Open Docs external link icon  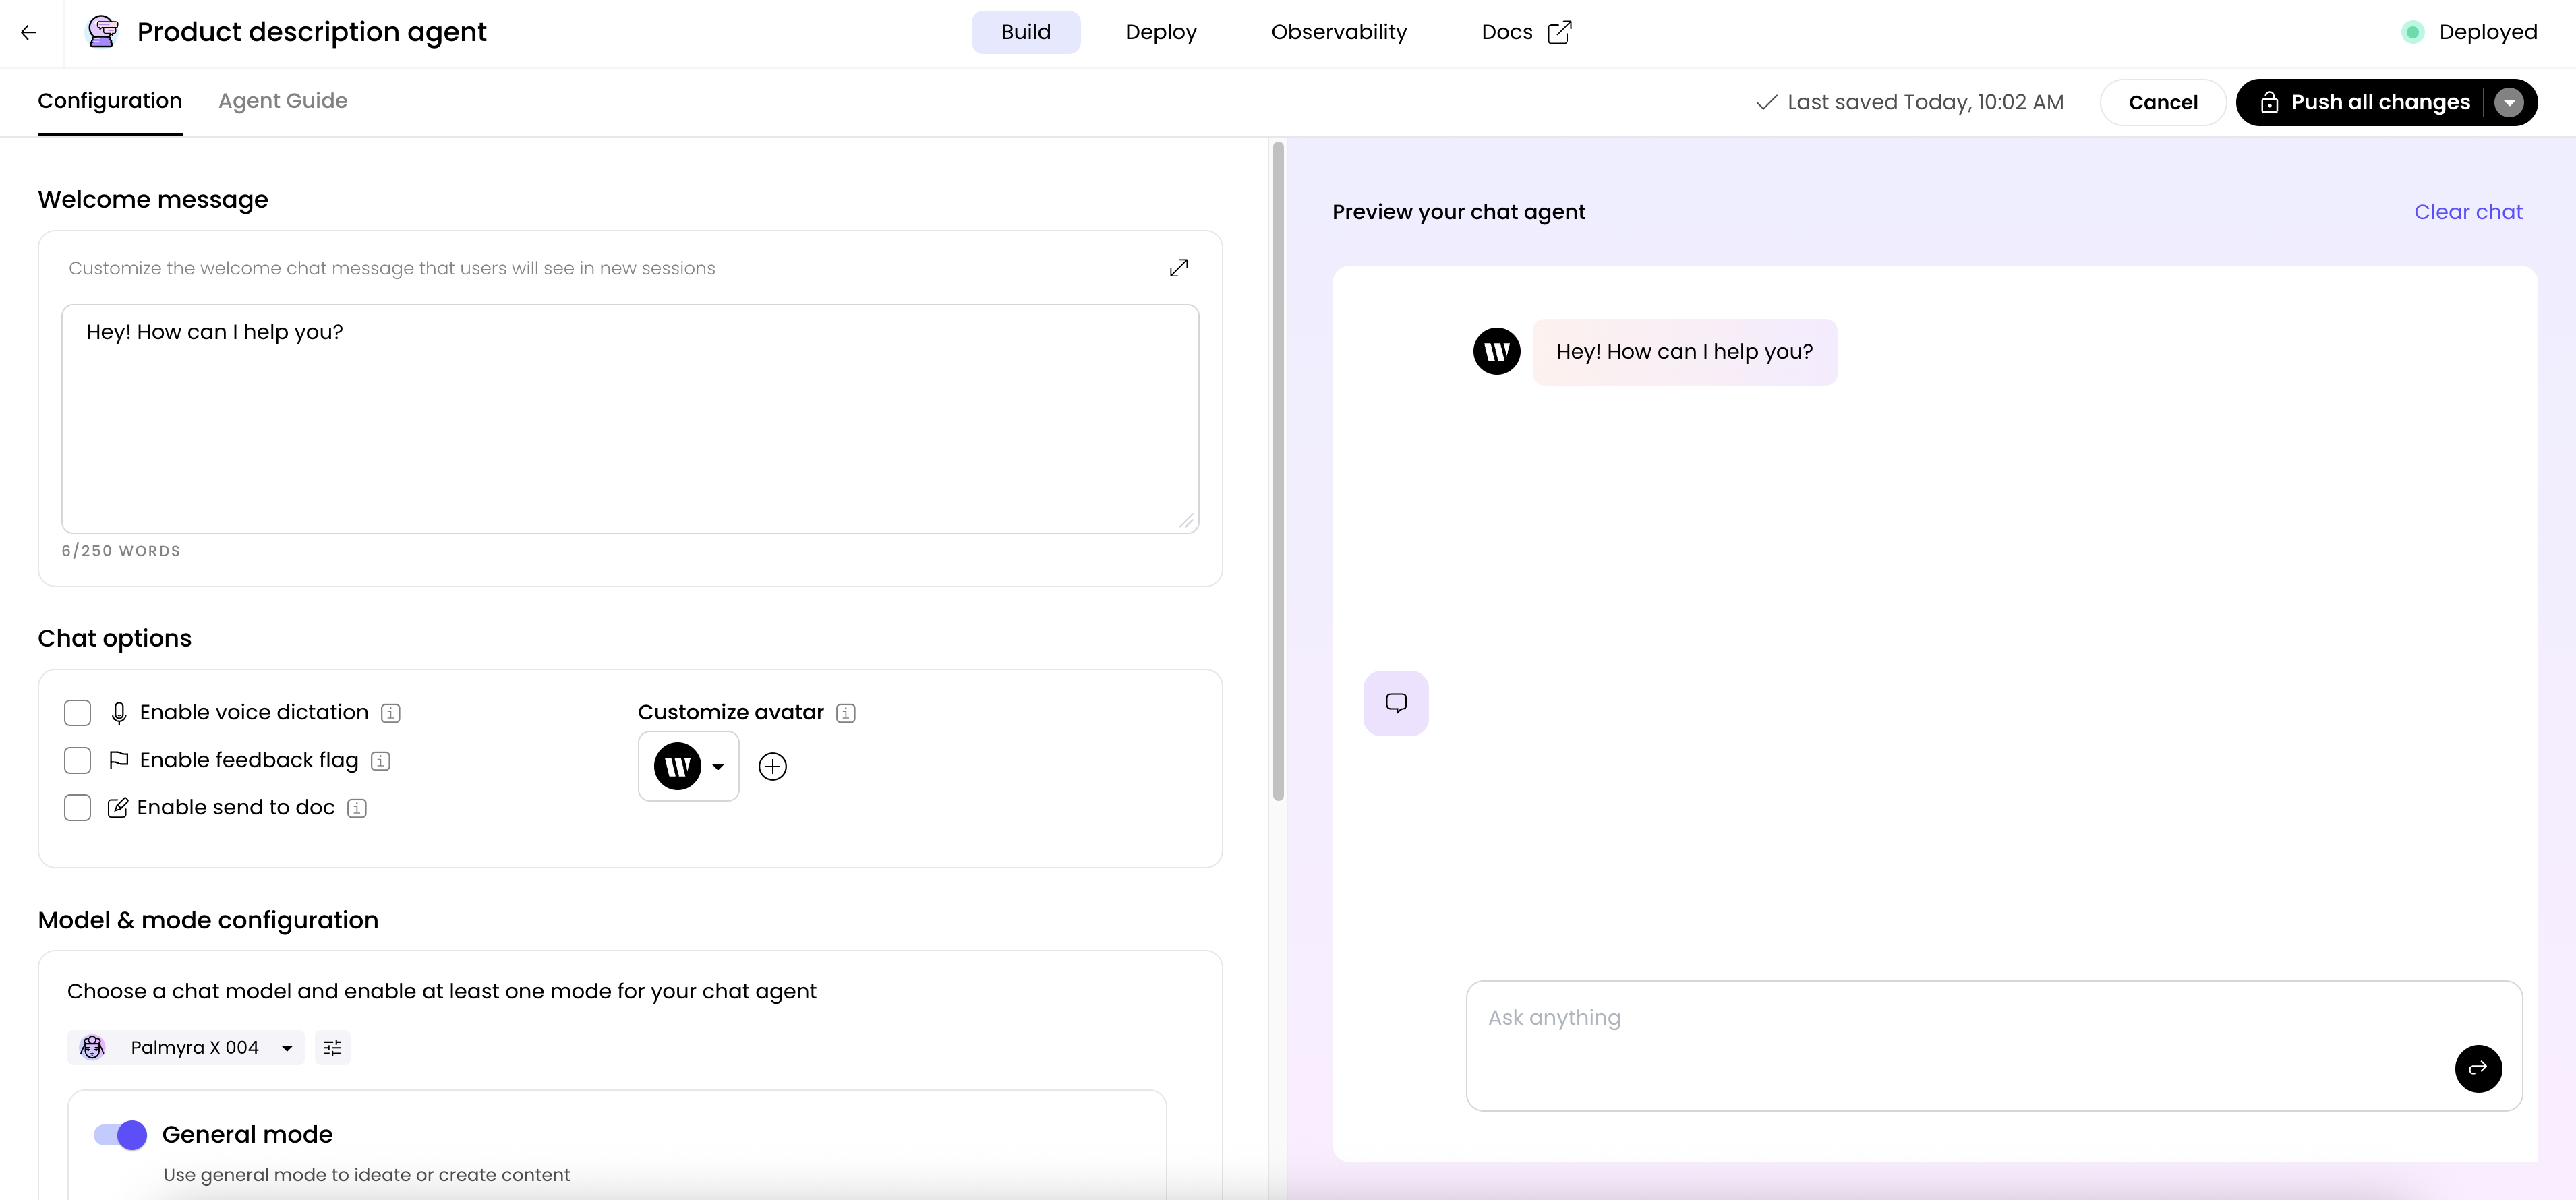tap(1559, 32)
